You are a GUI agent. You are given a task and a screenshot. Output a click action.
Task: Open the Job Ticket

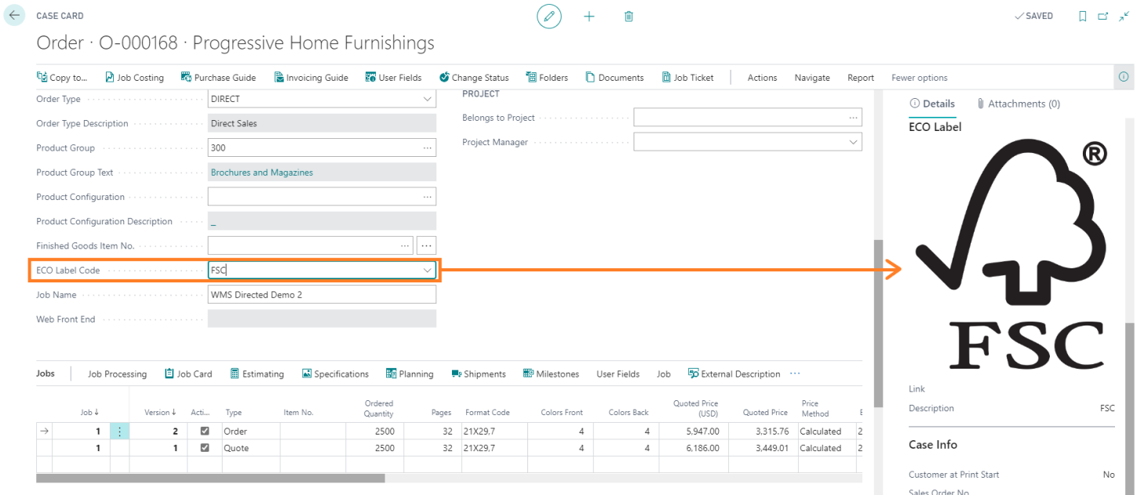click(x=688, y=77)
